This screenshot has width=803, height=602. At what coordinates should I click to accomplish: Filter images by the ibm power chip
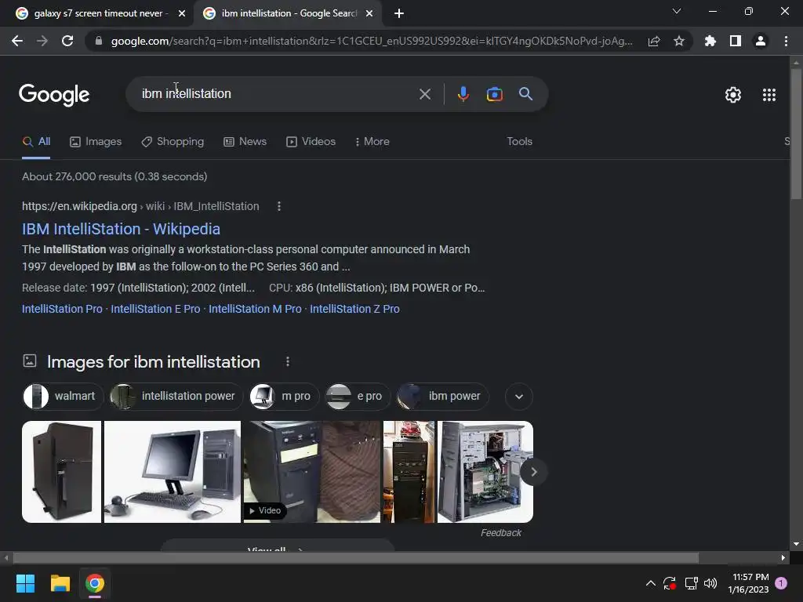coord(442,396)
